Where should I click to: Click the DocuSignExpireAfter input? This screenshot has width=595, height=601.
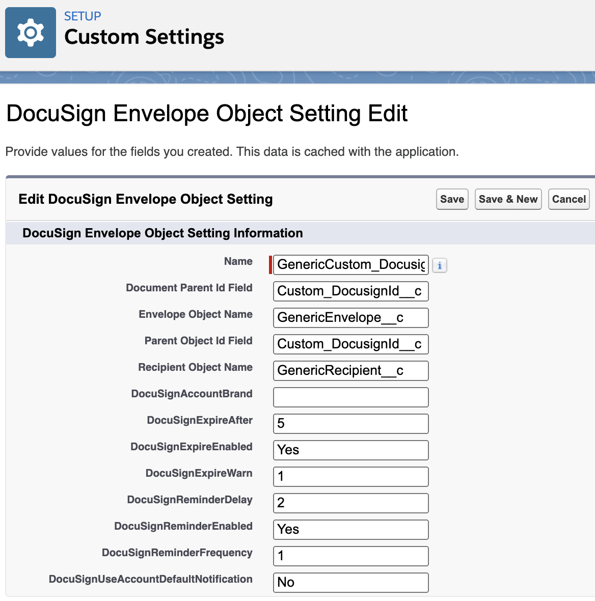pyautogui.click(x=351, y=424)
